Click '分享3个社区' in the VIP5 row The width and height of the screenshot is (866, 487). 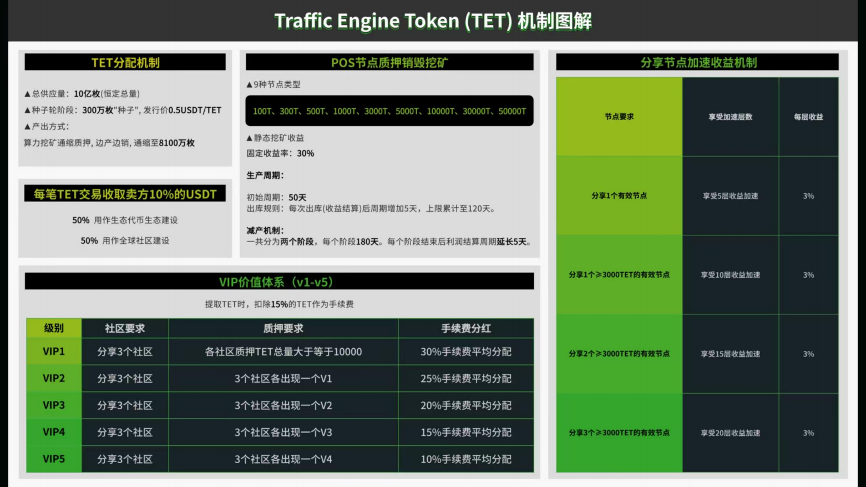tap(125, 459)
